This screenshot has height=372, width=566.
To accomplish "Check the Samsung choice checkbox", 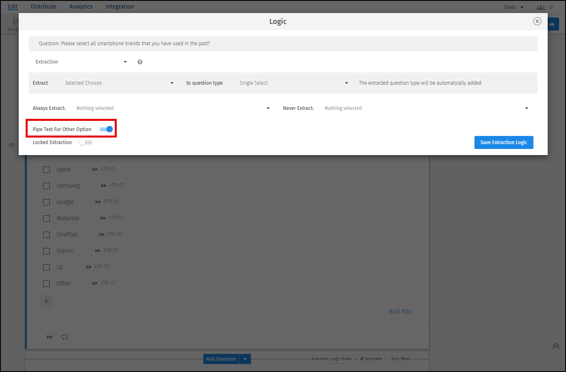I will tap(46, 186).
